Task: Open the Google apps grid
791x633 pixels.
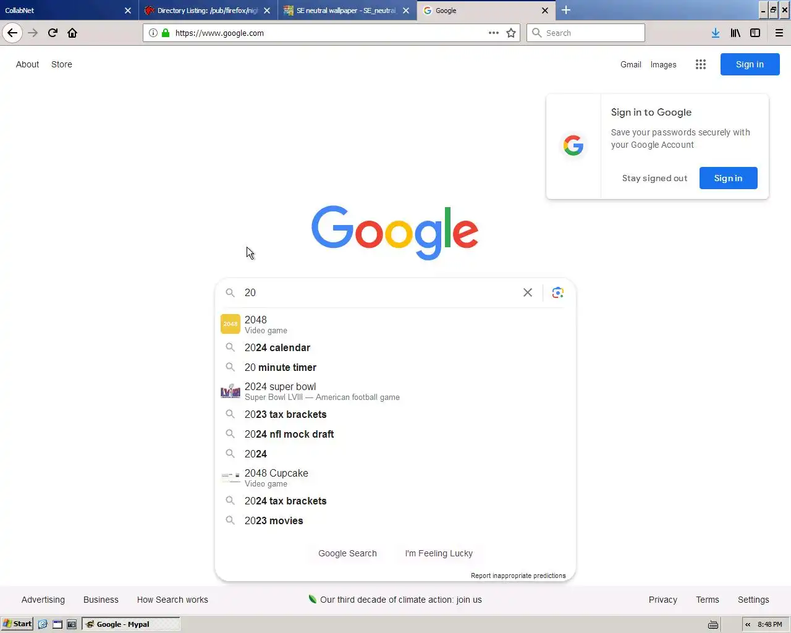Action: click(700, 64)
